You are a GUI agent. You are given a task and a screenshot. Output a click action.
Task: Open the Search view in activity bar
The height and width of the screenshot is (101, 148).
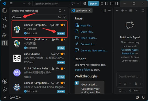5,19
